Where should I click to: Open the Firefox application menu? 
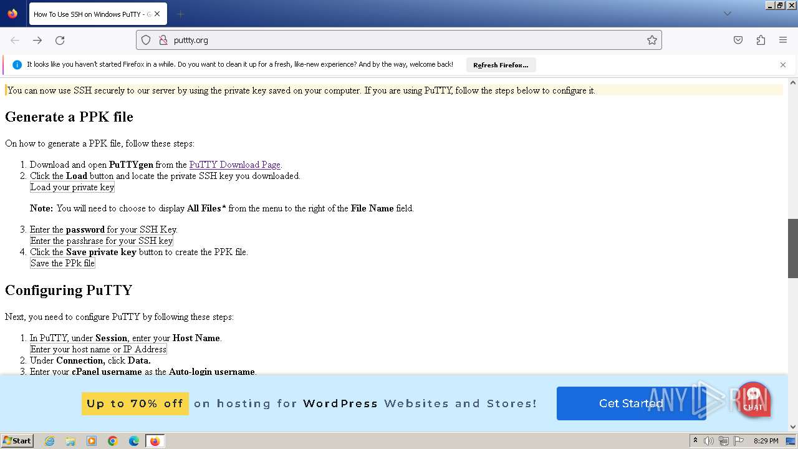point(783,40)
